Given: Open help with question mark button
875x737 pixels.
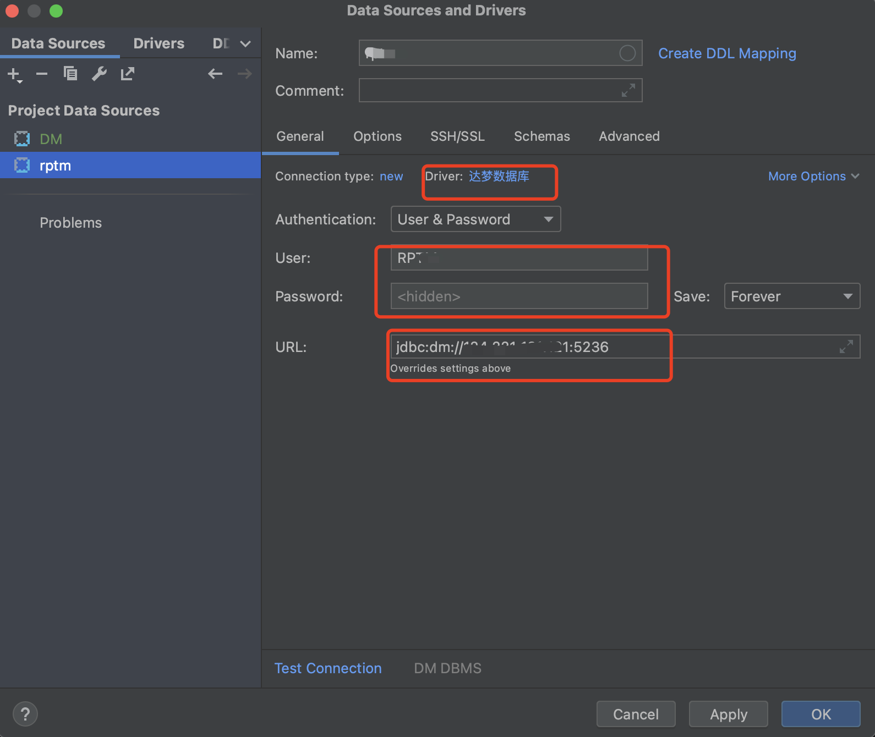Looking at the screenshot, I should 25,714.
